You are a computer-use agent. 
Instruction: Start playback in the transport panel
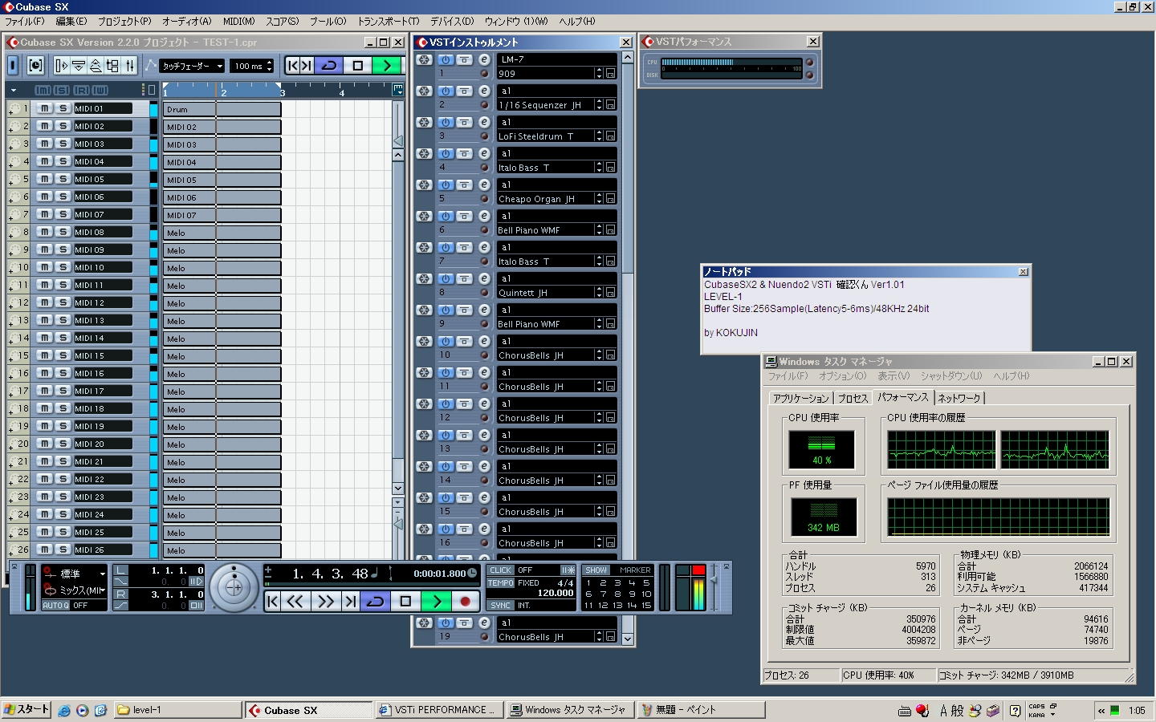436,601
